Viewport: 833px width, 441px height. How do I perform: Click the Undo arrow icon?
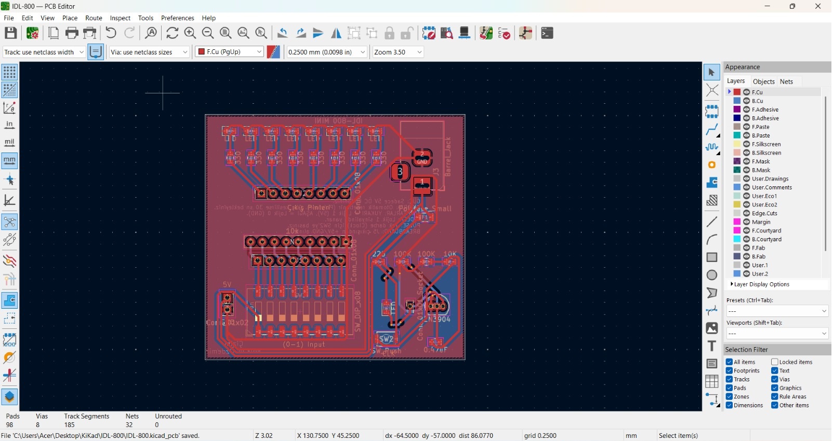pos(111,33)
